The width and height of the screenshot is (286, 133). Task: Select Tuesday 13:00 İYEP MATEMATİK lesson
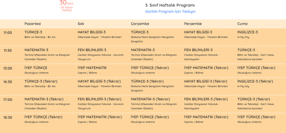tap(92, 68)
